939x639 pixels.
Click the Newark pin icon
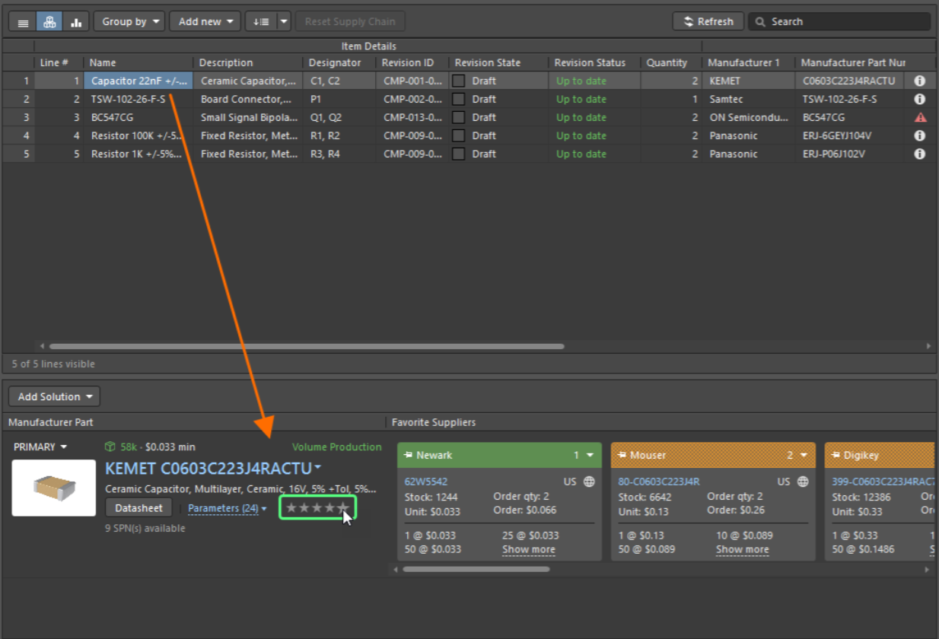[409, 455]
